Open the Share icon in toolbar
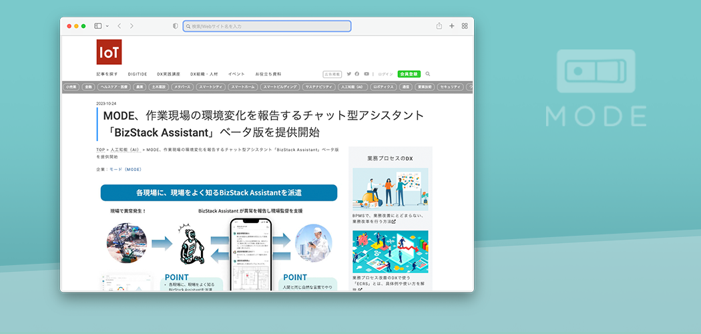 tap(439, 26)
